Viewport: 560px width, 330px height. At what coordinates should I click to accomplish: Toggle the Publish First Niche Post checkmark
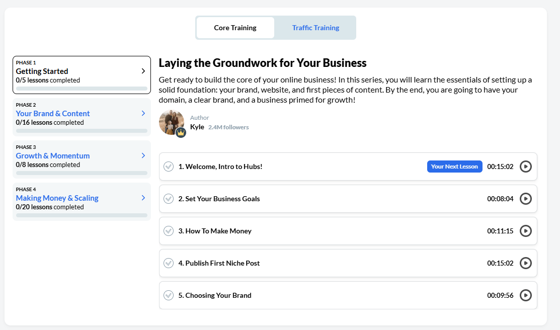click(169, 263)
